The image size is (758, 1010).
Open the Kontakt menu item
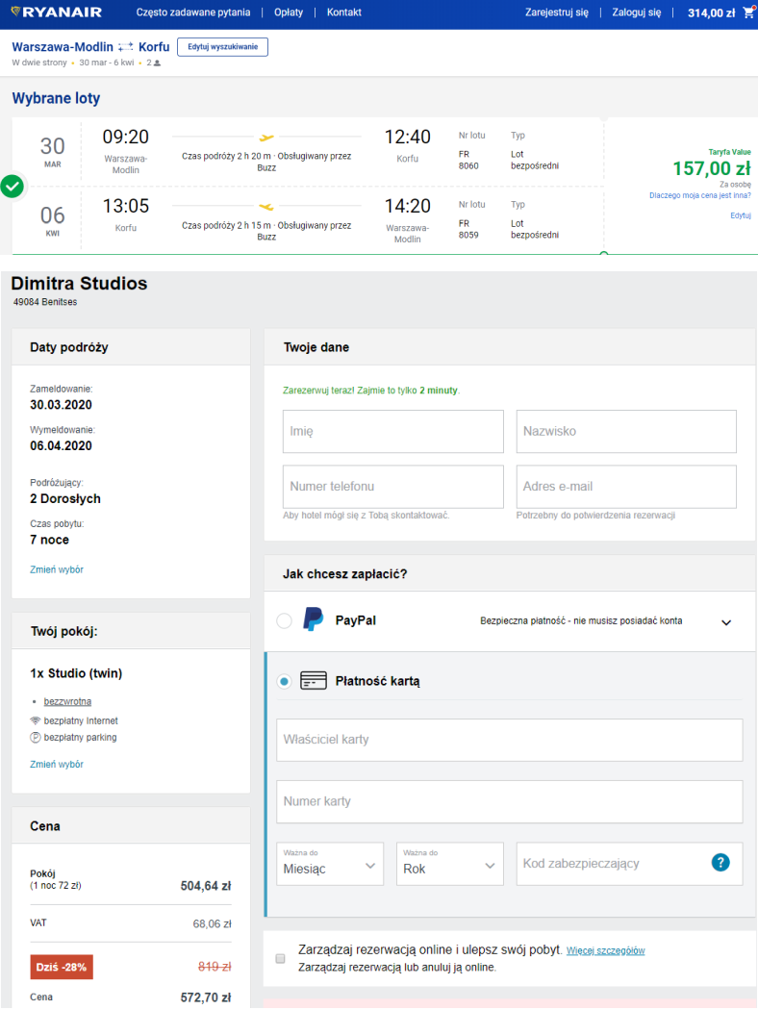(344, 13)
